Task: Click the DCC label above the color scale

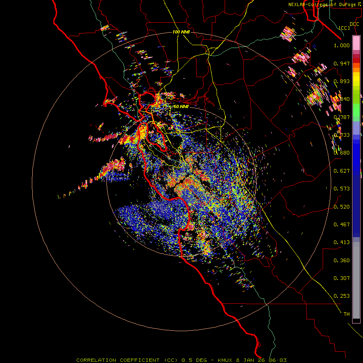Action: tap(354, 24)
